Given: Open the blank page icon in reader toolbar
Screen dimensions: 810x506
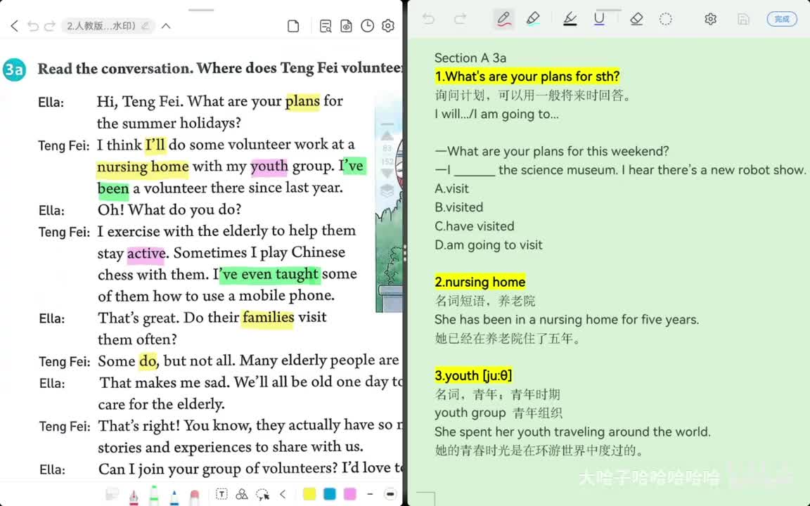Looking at the screenshot, I should 293,26.
